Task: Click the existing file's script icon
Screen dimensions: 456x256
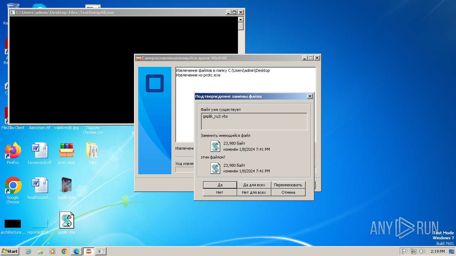Action: (x=215, y=146)
